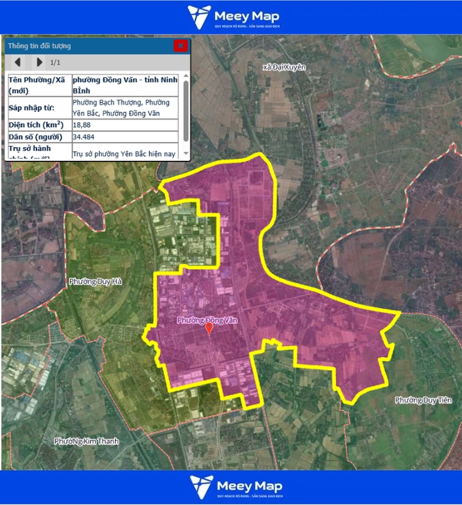Go to the previous feature result

pos(18,62)
